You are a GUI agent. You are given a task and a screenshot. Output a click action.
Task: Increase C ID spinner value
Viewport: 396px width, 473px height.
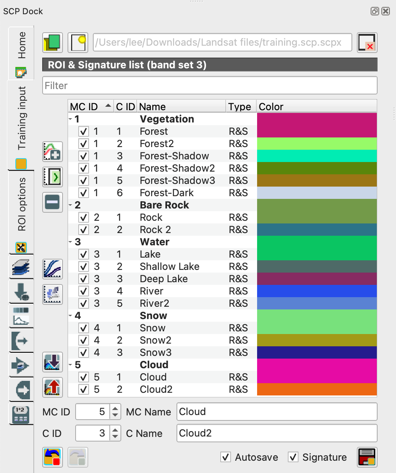(115, 430)
